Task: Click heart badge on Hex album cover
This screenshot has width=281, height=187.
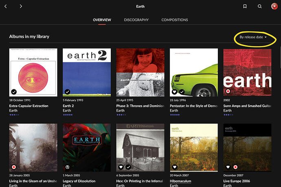Action: (121, 167)
